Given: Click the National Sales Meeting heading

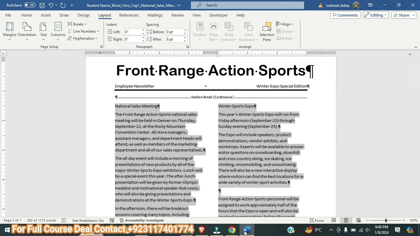Looking at the screenshot, I should pyautogui.click(x=136, y=106).
